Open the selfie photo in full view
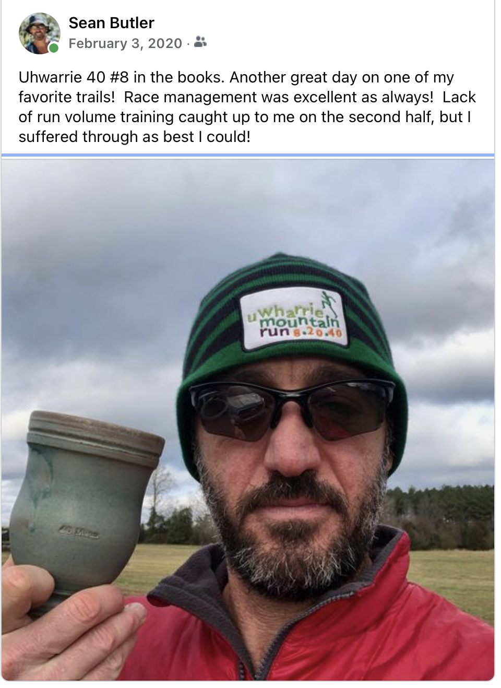Image resolution: width=501 pixels, height=688 pixels. tap(247, 420)
